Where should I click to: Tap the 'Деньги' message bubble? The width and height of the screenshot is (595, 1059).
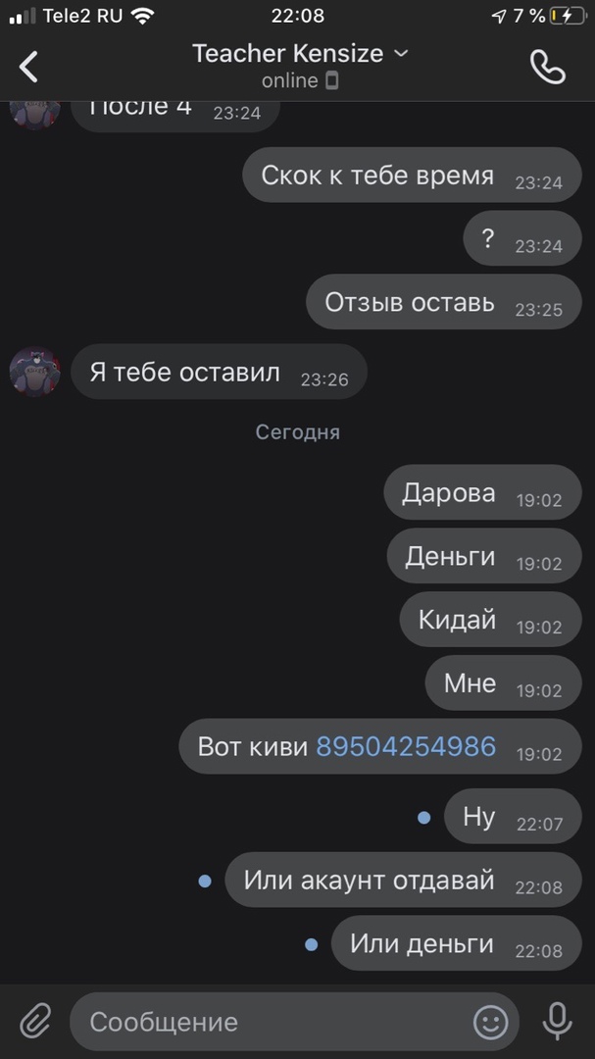pyautogui.click(x=483, y=556)
